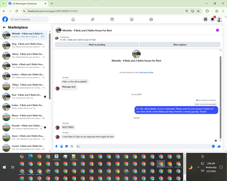Screen dimensions: 227x181
Task: Zoom with the address bar magnifier icon
Action: point(187,11)
